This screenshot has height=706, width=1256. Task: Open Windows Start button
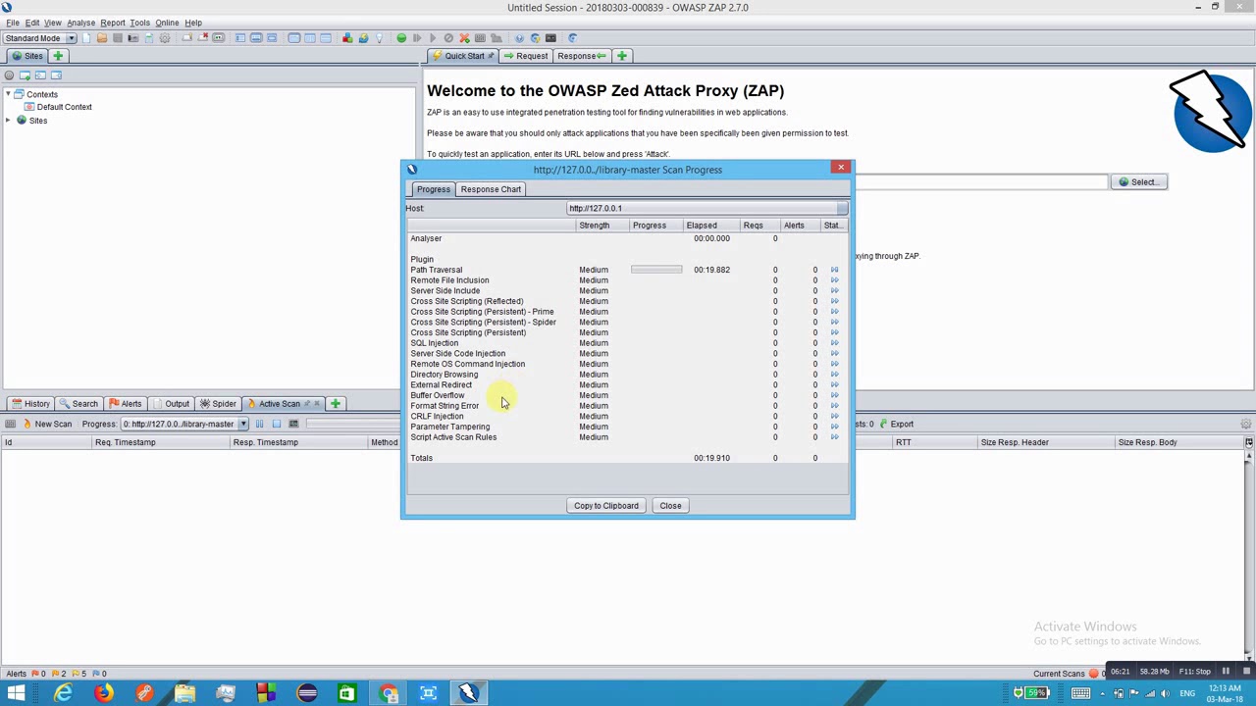click(x=16, y=694)
